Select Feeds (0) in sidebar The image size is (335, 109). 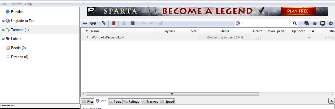point(18,48)
